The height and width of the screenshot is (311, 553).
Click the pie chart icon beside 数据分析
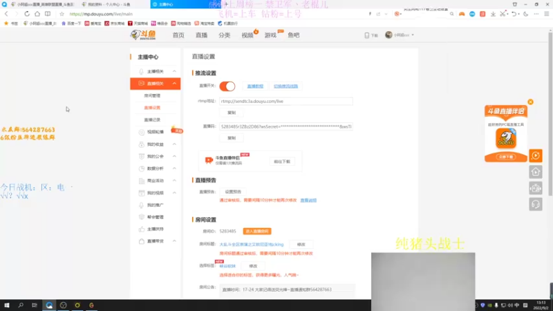point(142,169)
